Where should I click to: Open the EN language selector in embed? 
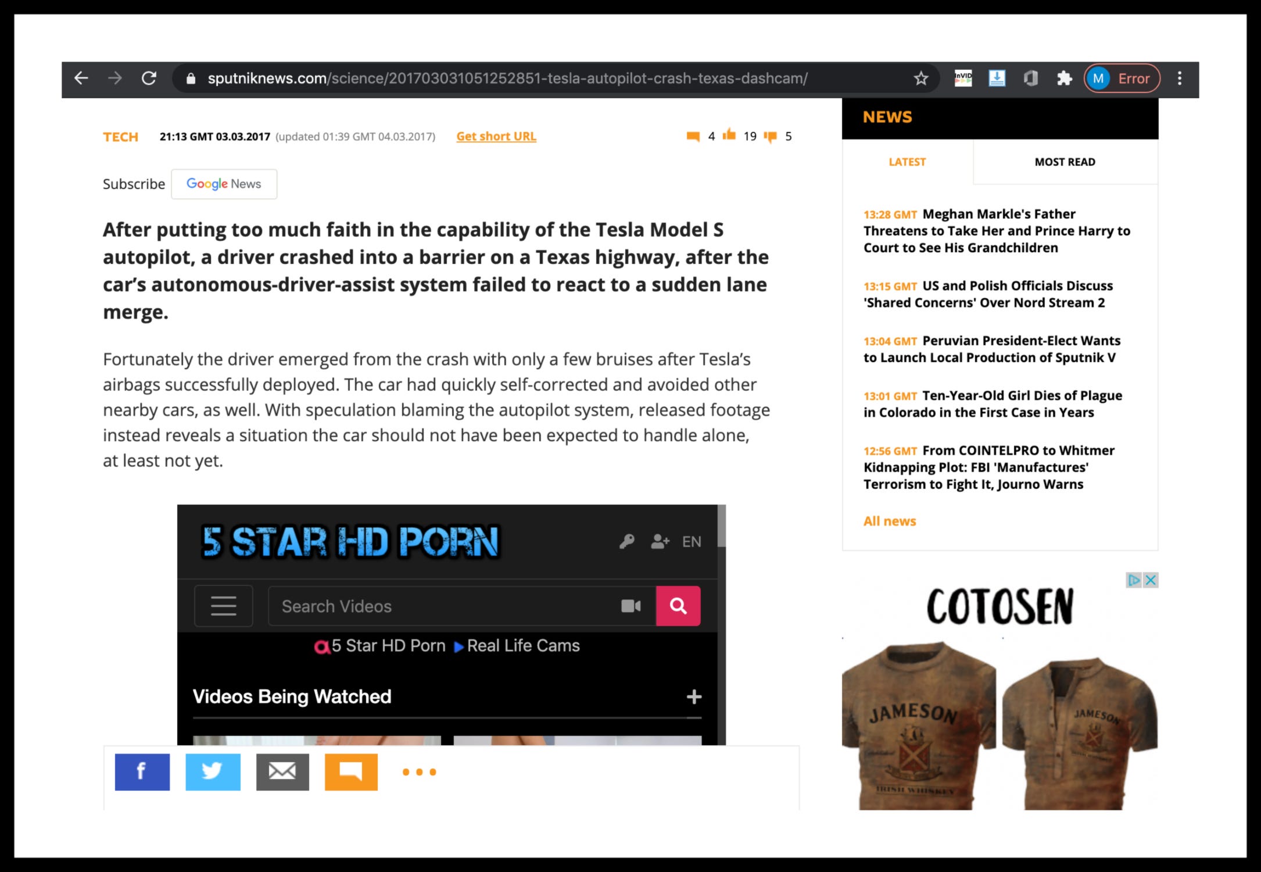(x=692, y=542)
